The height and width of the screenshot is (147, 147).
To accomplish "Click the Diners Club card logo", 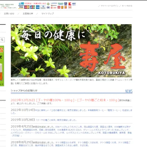I will (43, 7).
